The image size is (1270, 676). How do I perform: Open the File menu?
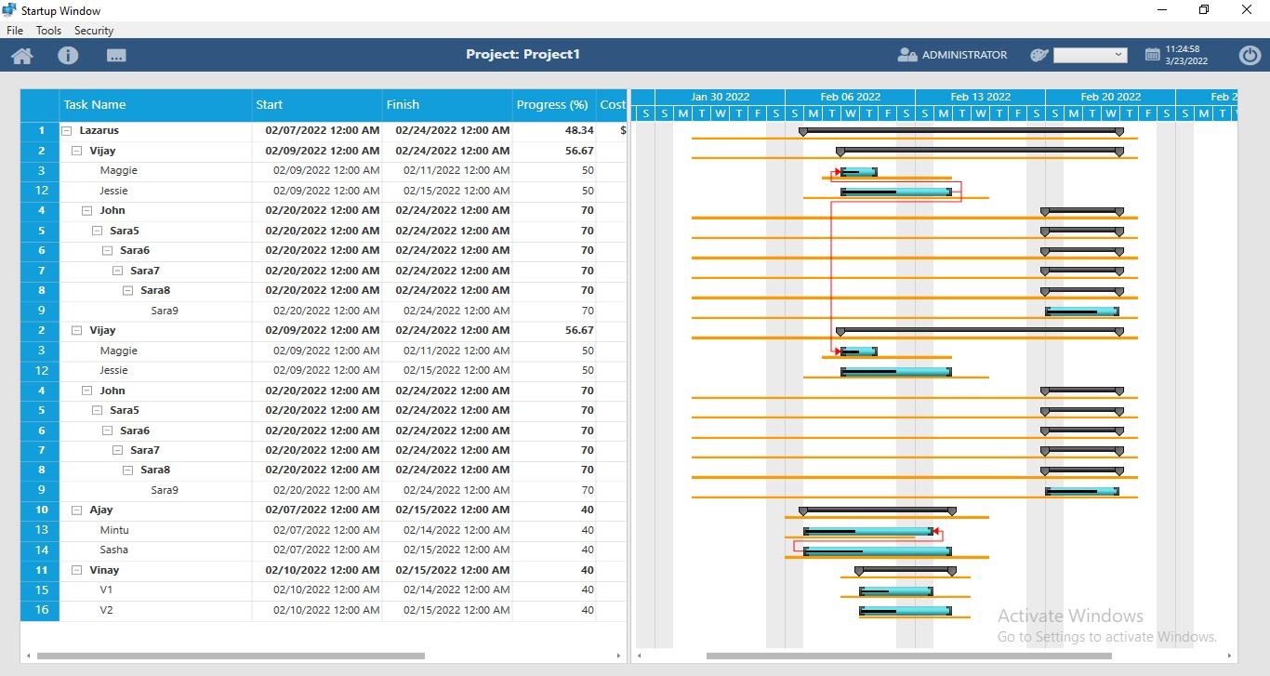15,31
